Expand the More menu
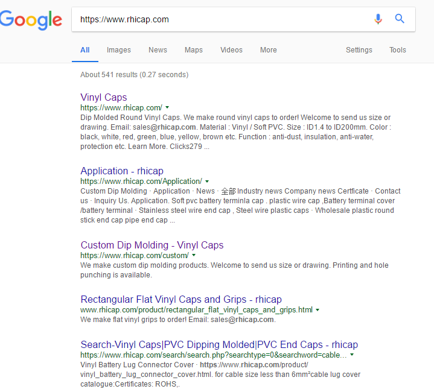The image size is (434, 389). point(269,50)
